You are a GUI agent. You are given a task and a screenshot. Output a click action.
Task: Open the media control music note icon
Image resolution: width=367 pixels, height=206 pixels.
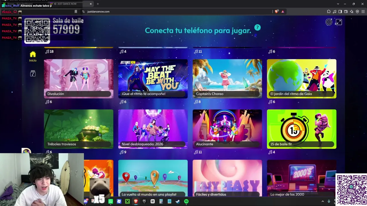click(x=334, y=11)
